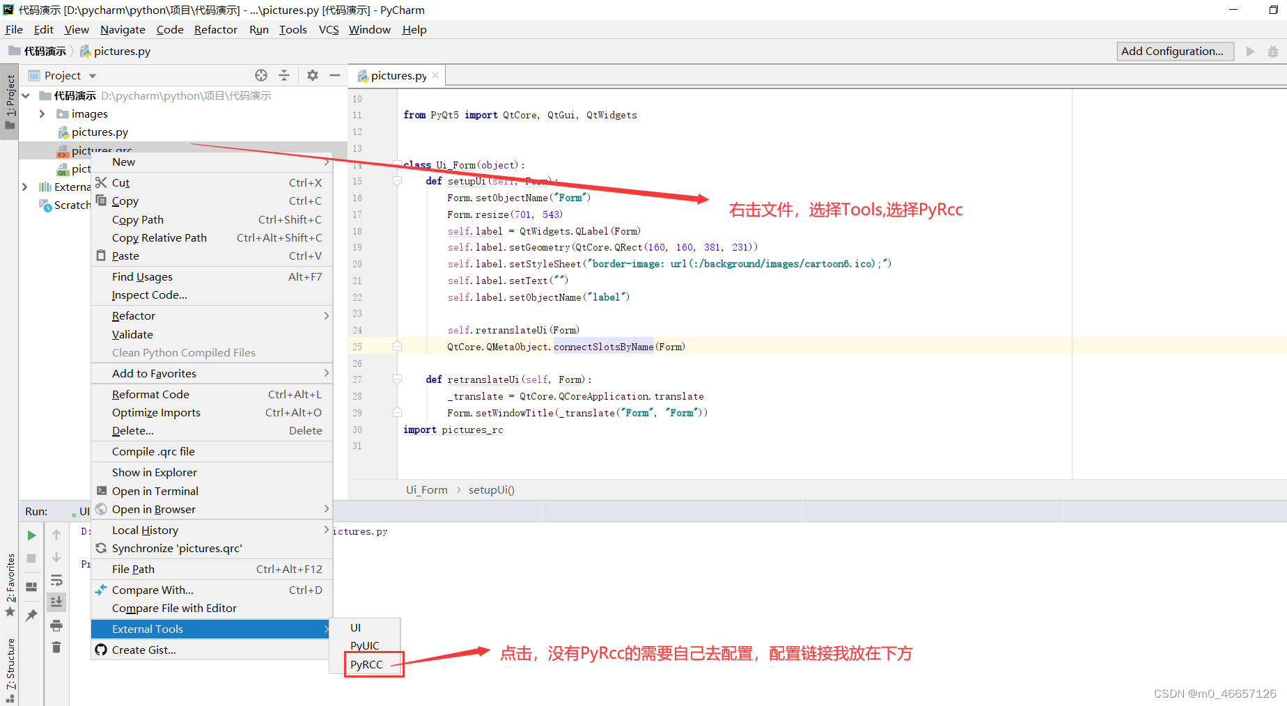The height and width of the screenshot is (706, 1287).
Task: Open the Open in Browser submenu
Action: click(x=212, y=509)
